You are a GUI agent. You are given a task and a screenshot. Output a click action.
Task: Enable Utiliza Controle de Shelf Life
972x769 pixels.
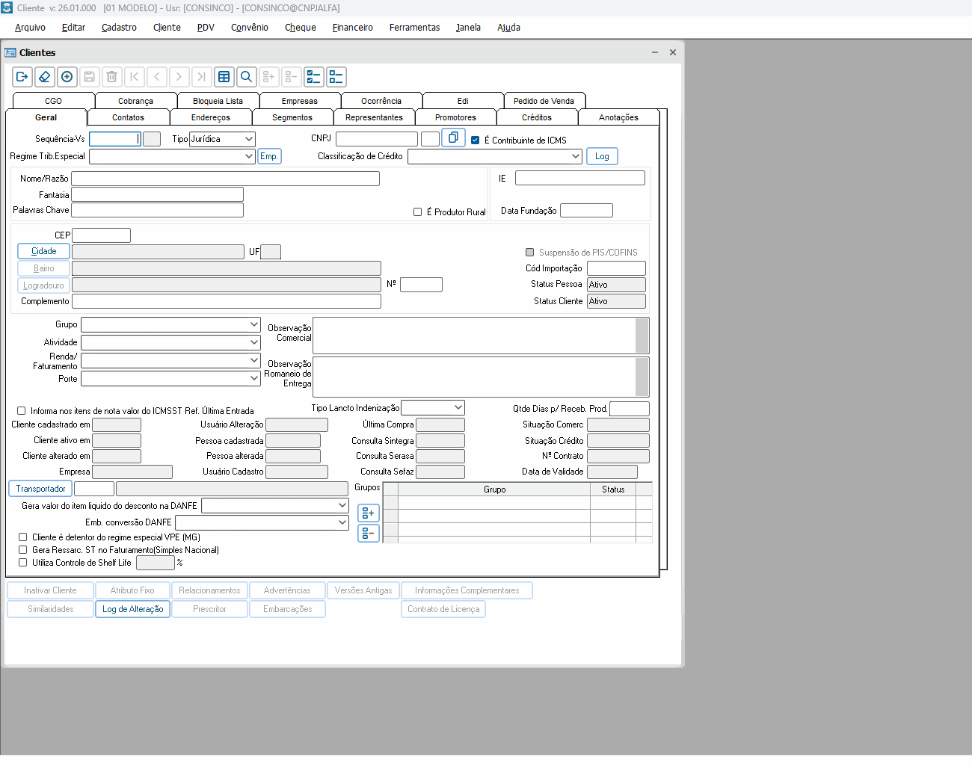[x=23, y=563]
